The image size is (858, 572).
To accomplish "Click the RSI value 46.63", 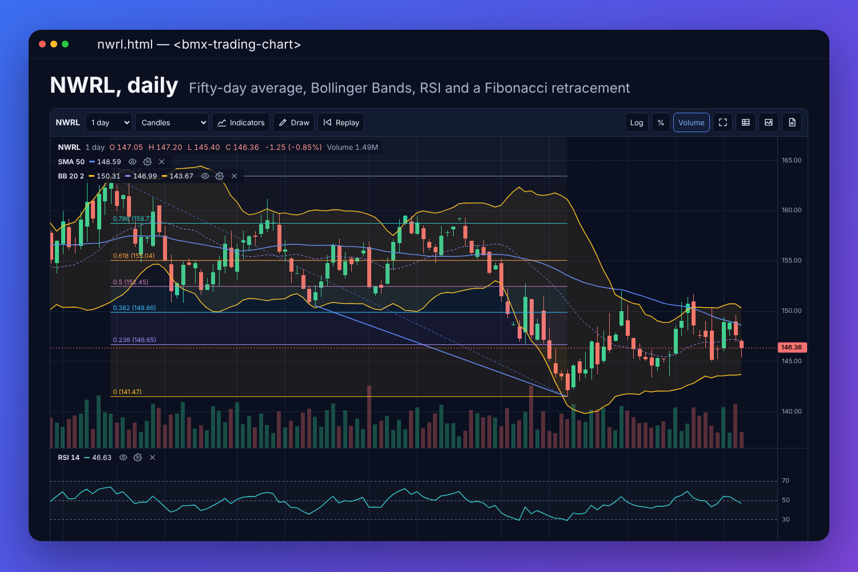I will (102, 458).
